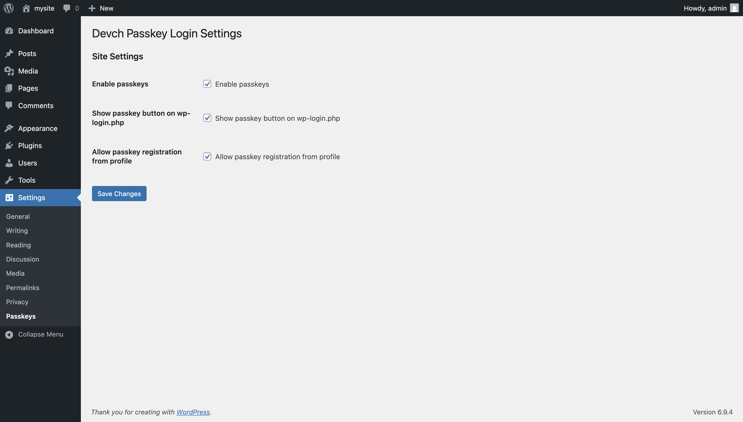Click the WordPress logo in the admin bar
The height and width of the screenshot is (422, 743).
(x=8, y=8)
